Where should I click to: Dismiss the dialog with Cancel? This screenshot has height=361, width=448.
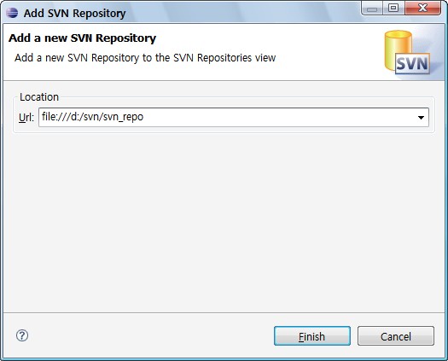pos(396,336)
